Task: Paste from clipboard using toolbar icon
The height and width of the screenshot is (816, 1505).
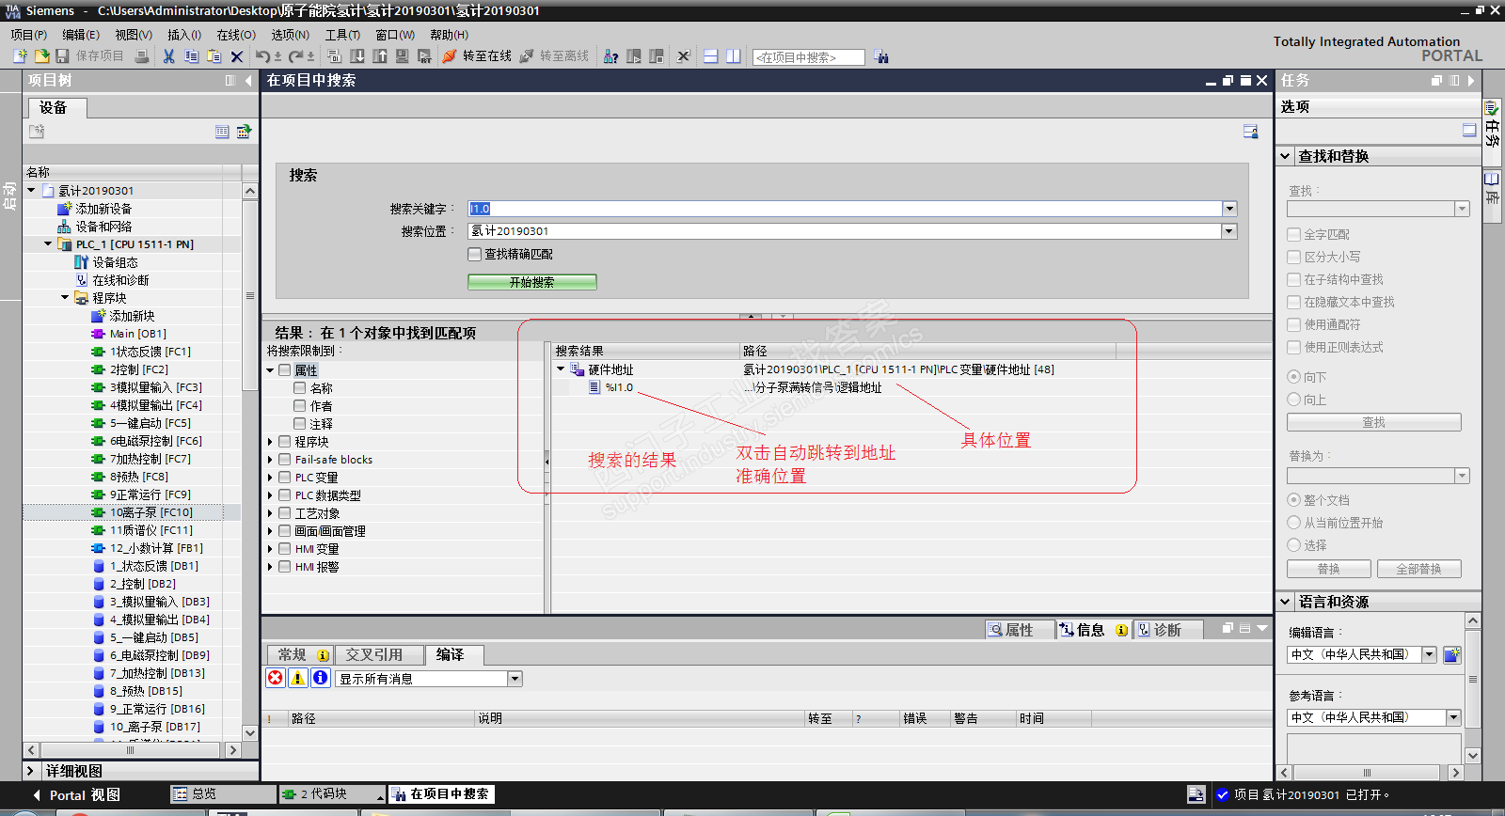Action: pyautogui.click(x=214, y=56)
